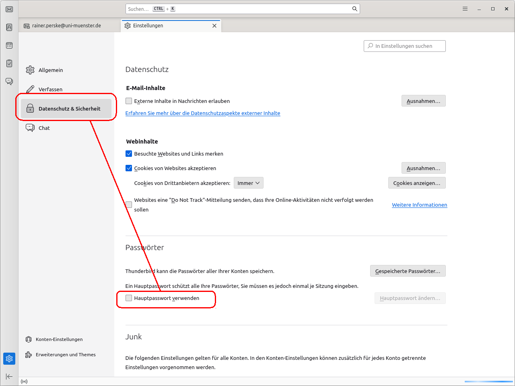The image size is (515, 386).
Task: Open the Mail space icon
Action: point(9,9)
